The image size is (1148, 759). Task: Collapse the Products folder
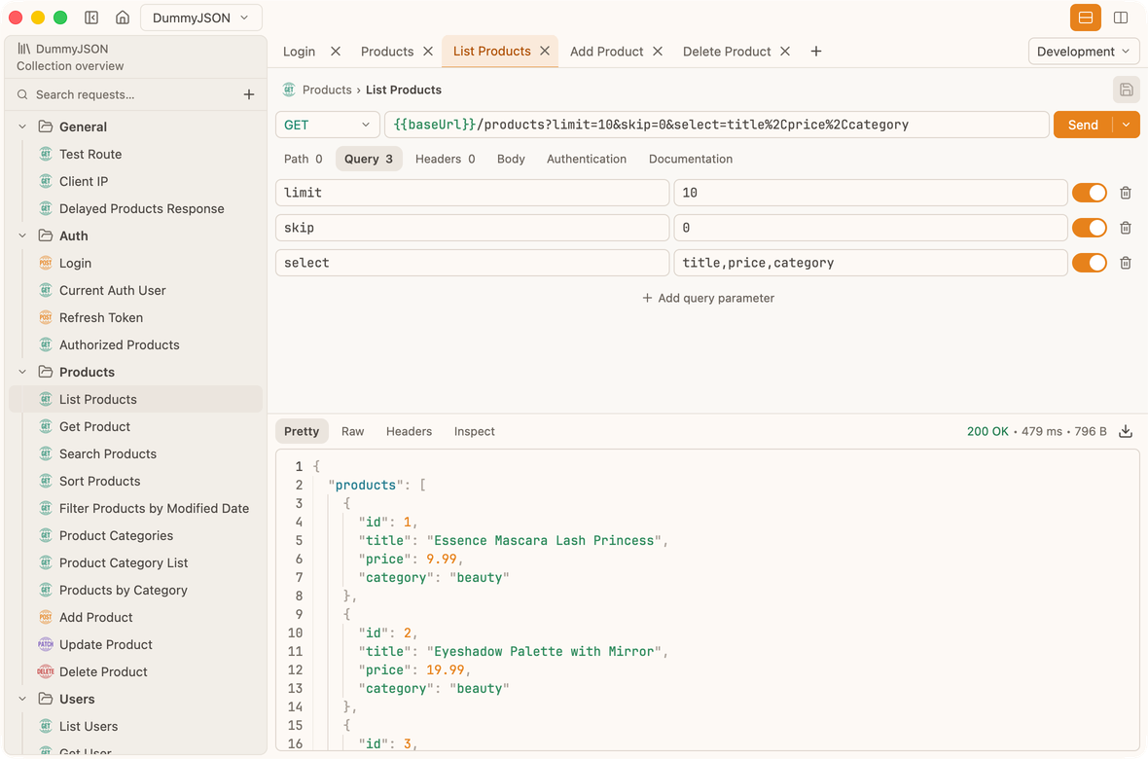click(x=22, y=372)
